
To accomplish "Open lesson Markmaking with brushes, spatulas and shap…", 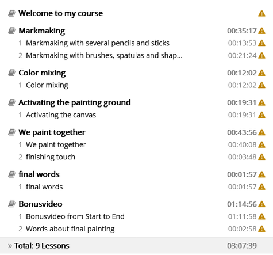I will coord(104,55).
